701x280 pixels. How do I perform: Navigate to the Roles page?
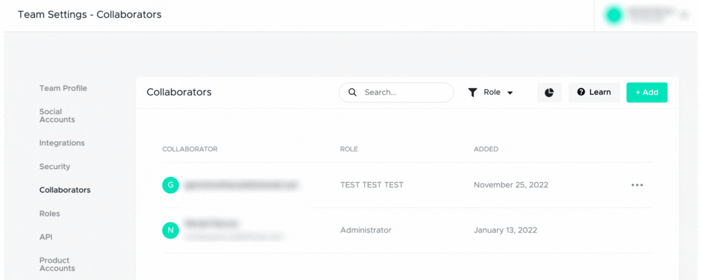click(49, 213)
